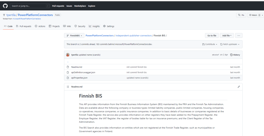
Task: Expand the FinnishBIS branch dropdown
Action: [74, 35]
